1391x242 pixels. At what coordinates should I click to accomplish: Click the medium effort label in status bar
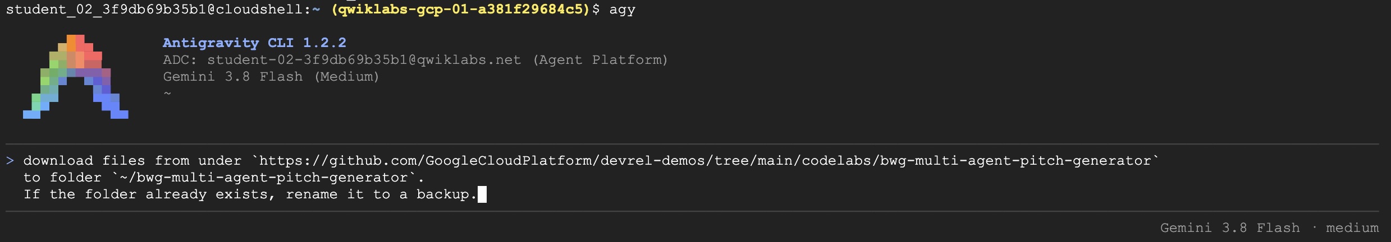1352,228
